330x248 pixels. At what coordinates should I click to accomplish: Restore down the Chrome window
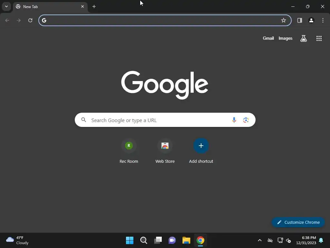tap(308, 6)
